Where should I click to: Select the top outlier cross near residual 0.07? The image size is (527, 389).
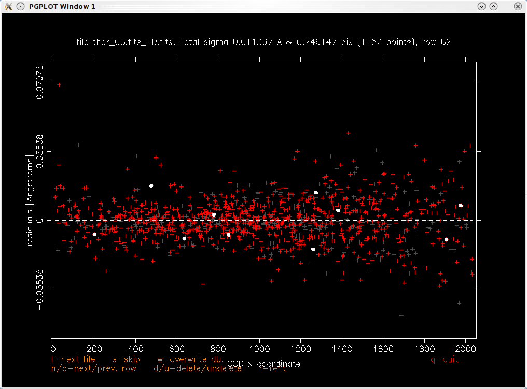click(59, 85)
